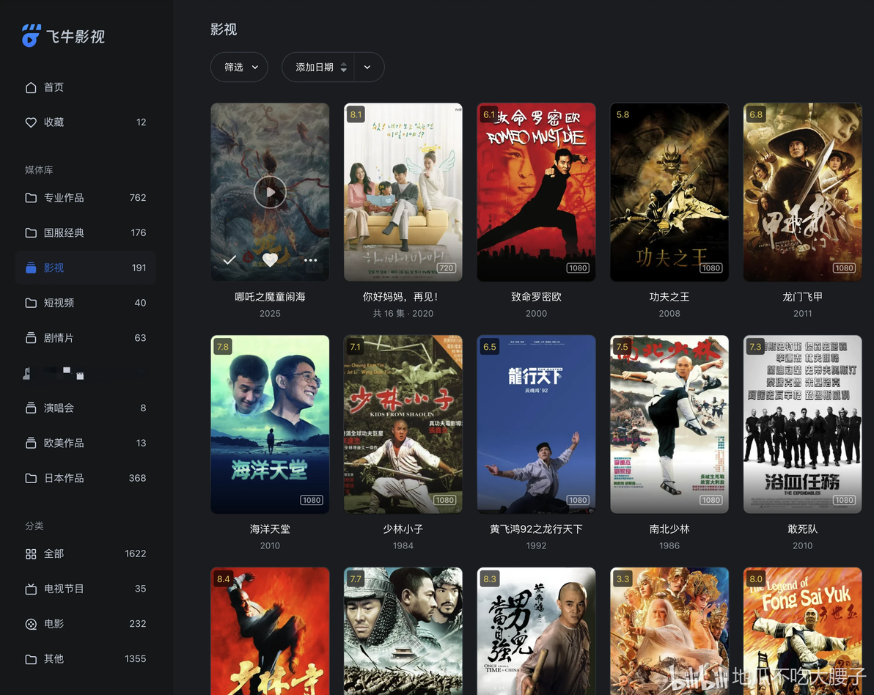Click title text 你好妈妈，再见!
The image size is (874, 695).
tap(401, 297)
